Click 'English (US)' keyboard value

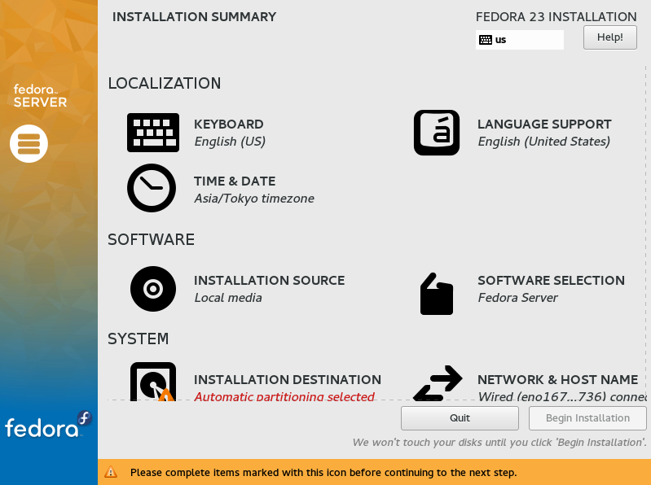pos(230,142)
